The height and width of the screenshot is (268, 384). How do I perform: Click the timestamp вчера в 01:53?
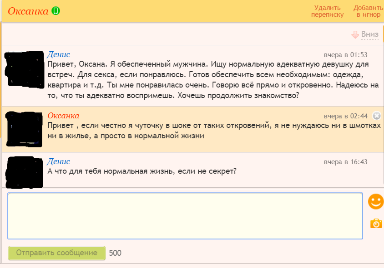click(x=345, y=55)
